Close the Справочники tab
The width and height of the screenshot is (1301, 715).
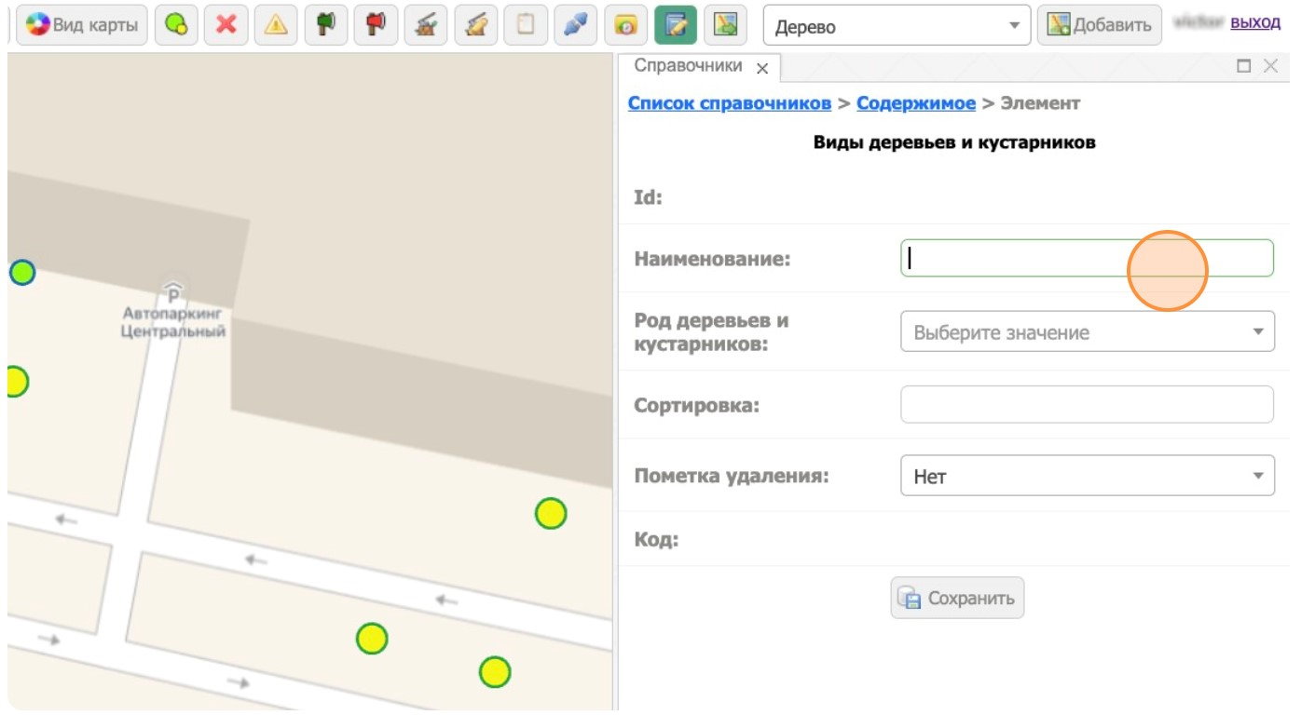pos(762,68)
